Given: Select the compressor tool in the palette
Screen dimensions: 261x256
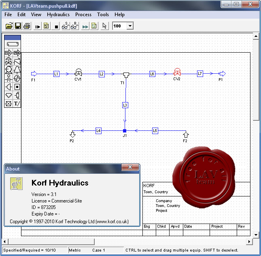Looking at the screenshot, I should tap(17, 70).
